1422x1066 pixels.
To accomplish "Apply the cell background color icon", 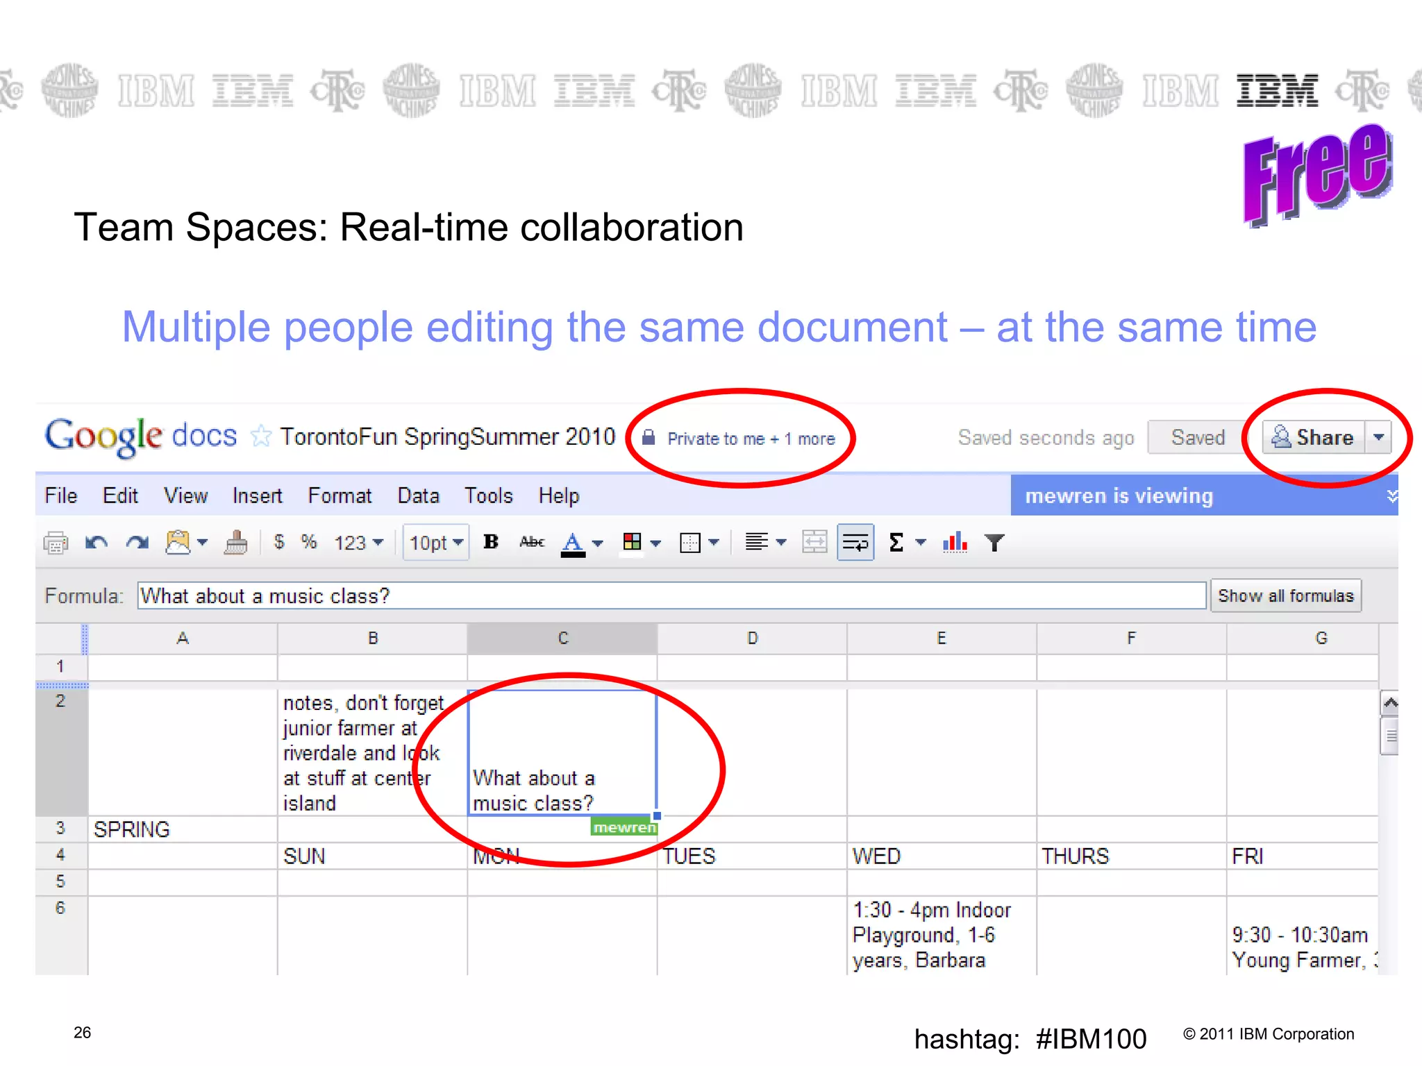I will [632, 542].
